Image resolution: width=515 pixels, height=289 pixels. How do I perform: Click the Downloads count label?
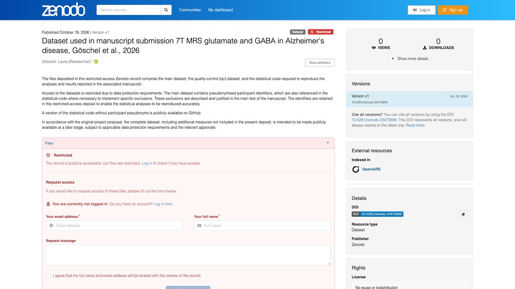pos(438,47)
